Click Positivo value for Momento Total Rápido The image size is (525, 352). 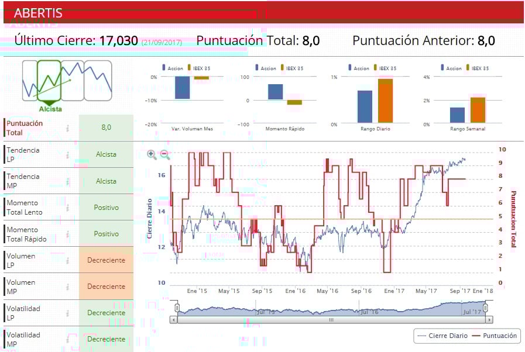pyautogui.click(x=106, y=233)
